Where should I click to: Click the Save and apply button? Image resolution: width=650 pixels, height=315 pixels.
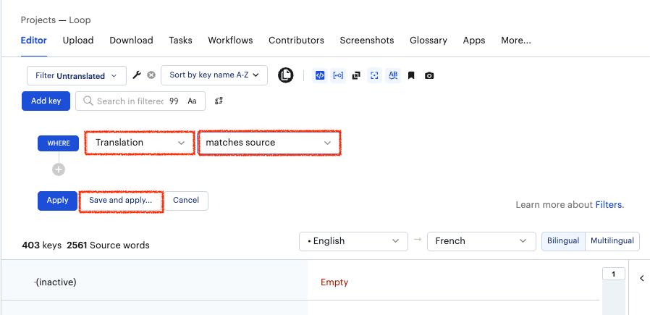point(120,201)
